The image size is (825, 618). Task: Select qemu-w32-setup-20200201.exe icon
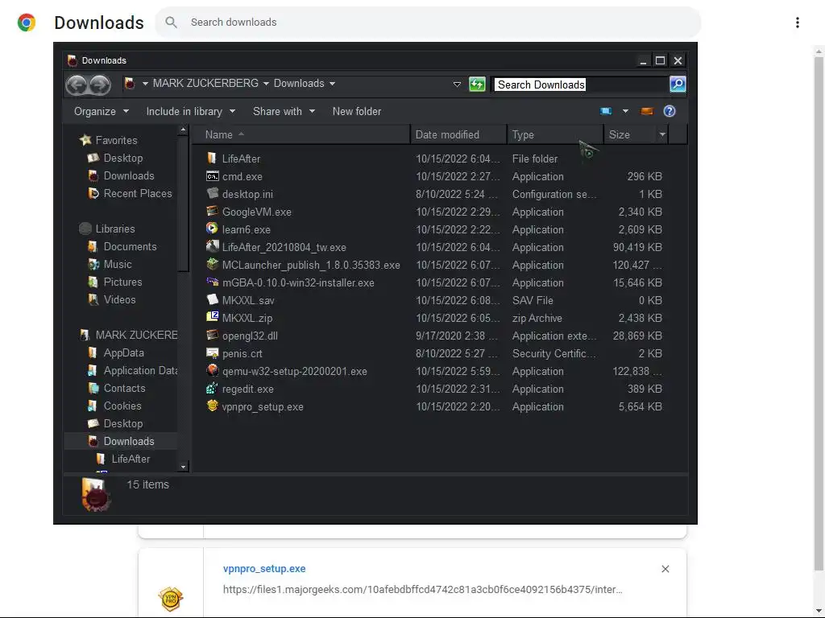tap(212, 370)
